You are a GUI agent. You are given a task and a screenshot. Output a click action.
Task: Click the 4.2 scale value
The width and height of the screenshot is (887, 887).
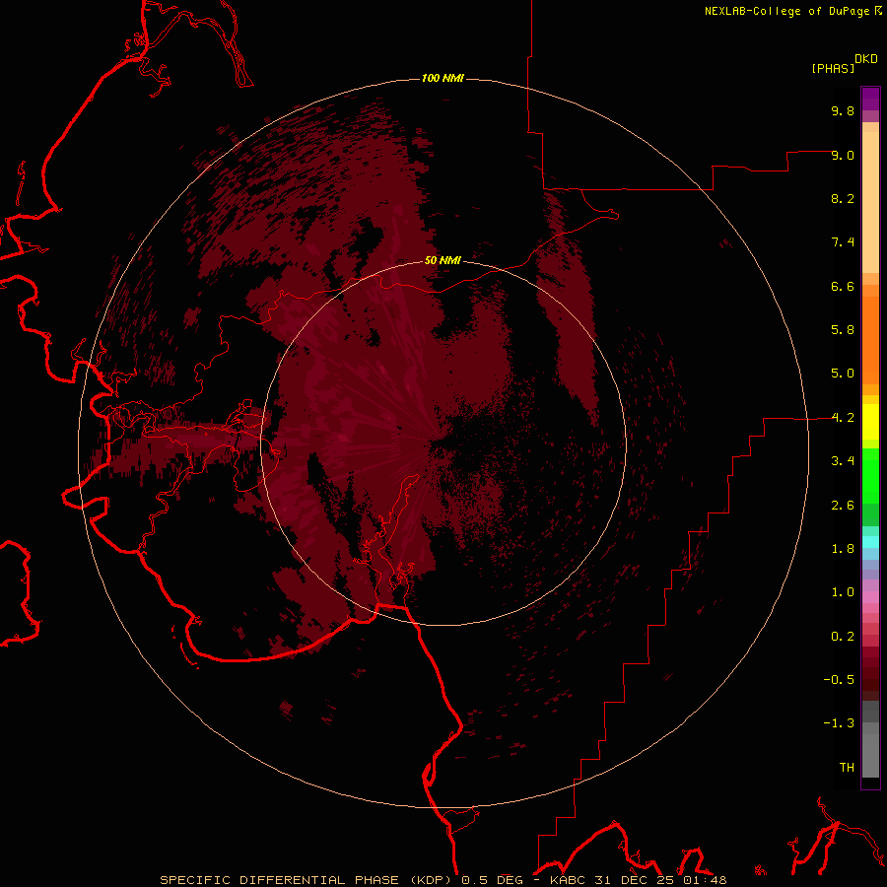point(843,418)
